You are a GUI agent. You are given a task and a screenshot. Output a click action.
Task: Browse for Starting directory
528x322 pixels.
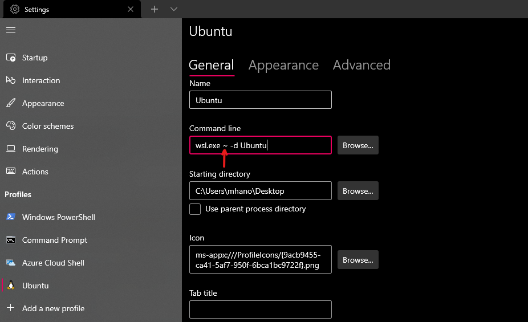358,191
